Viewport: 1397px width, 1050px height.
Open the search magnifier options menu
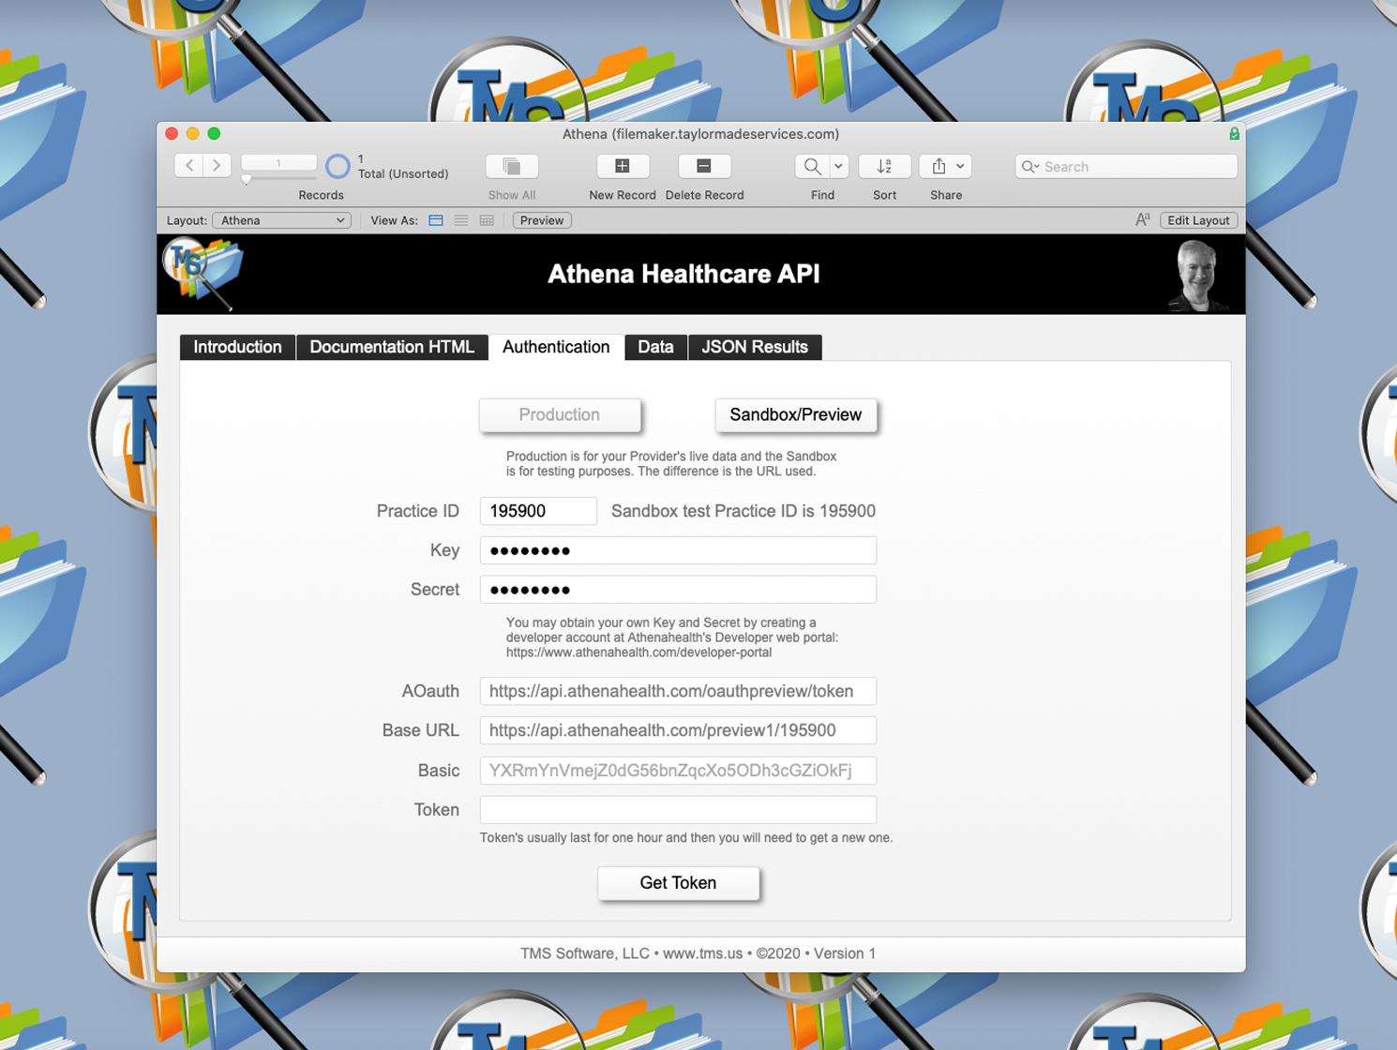[1030, 167]
